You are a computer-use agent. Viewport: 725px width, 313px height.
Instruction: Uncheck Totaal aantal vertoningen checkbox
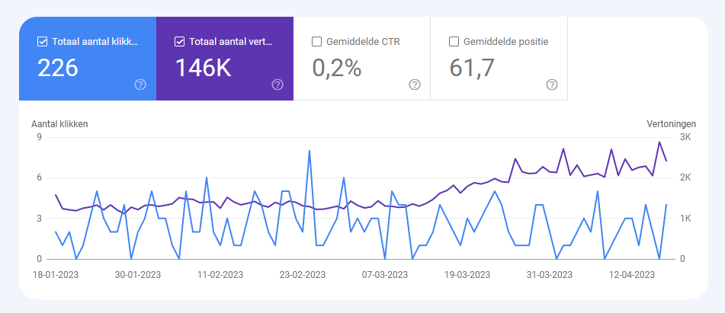(179, 42)
